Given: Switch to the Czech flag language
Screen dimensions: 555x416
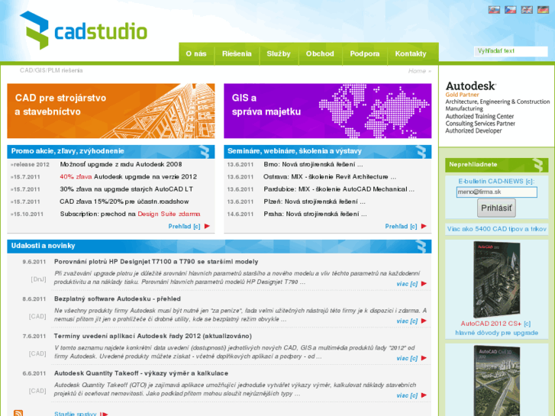Looking at the screenshot, I should 511,10.
